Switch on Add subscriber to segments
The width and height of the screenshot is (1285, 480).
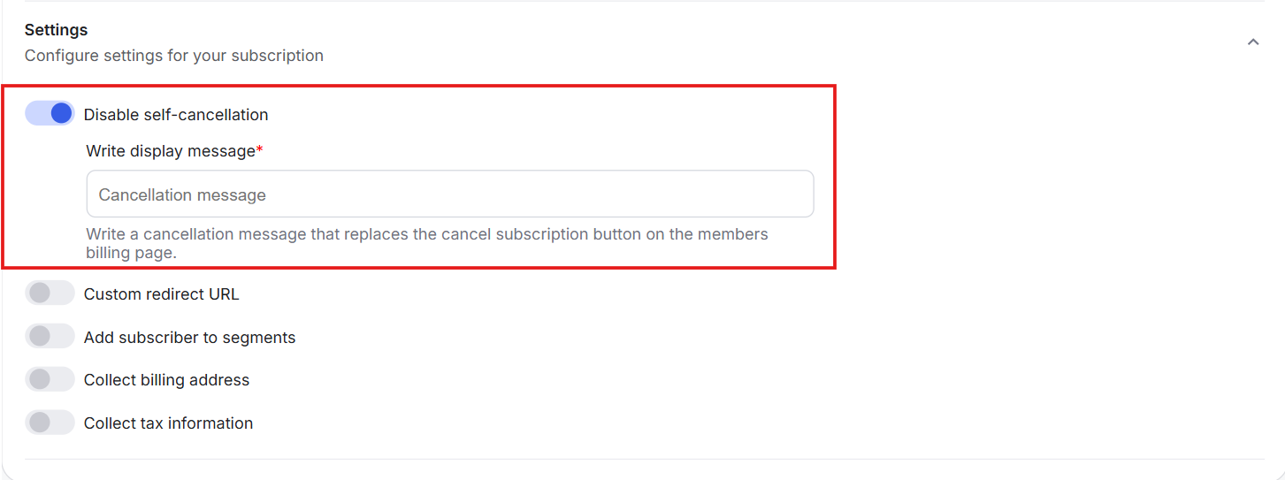tap(50, 337)
